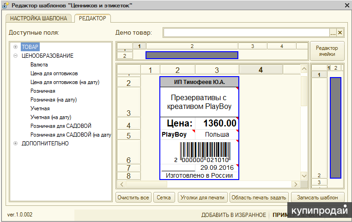This screenshot has width=352, height=222.
Task: Select the Валюта field
Action: pyautogui.click(x=39, y=65)
